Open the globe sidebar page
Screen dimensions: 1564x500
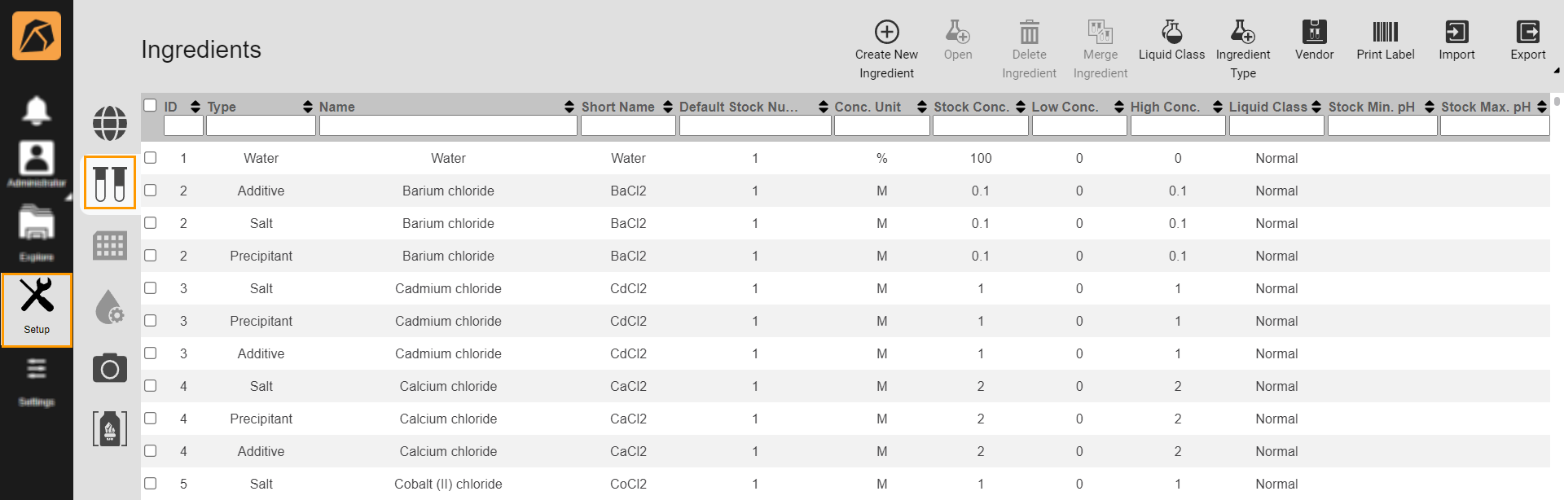110,124
